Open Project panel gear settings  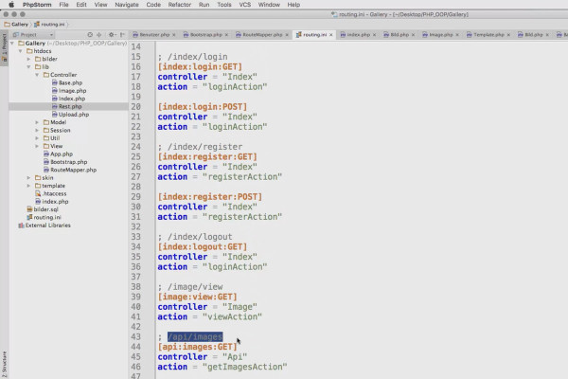(x=112, y=35)
